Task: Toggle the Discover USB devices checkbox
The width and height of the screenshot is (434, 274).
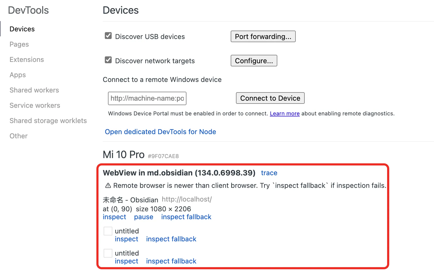Action: [108, 36]
